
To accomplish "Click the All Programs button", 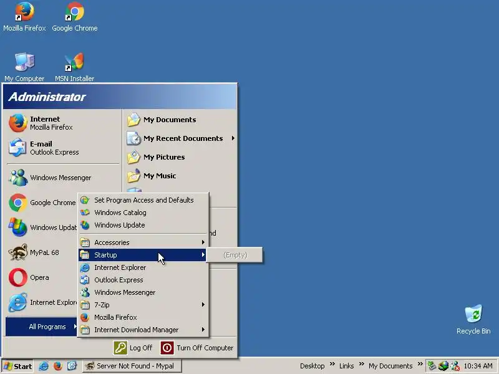I will tap(41, 327).
